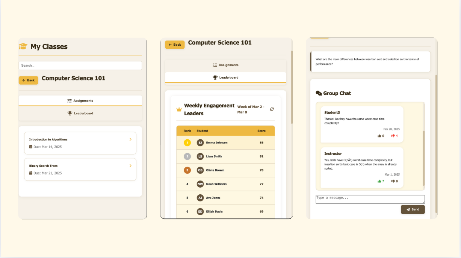
Task: Click the checklist icon in the left panel's Assignments tab
Action: pyautogui.click(x=70, y=101)
